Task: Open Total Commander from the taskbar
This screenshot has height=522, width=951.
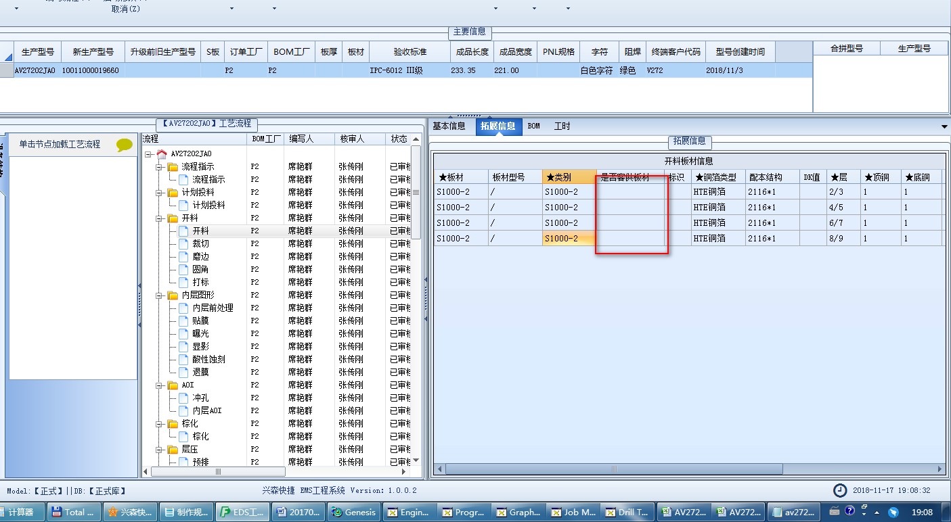Action: click(x=74, y=512)
